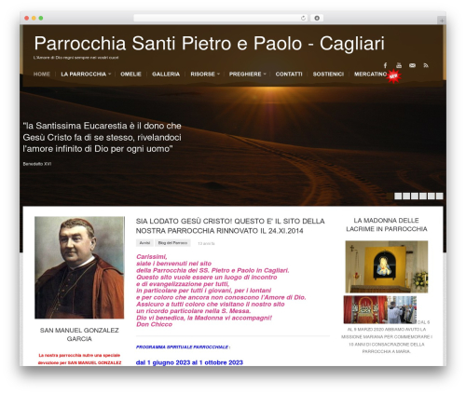
Task: Open the YouTube channel icon
Action: 399,65
